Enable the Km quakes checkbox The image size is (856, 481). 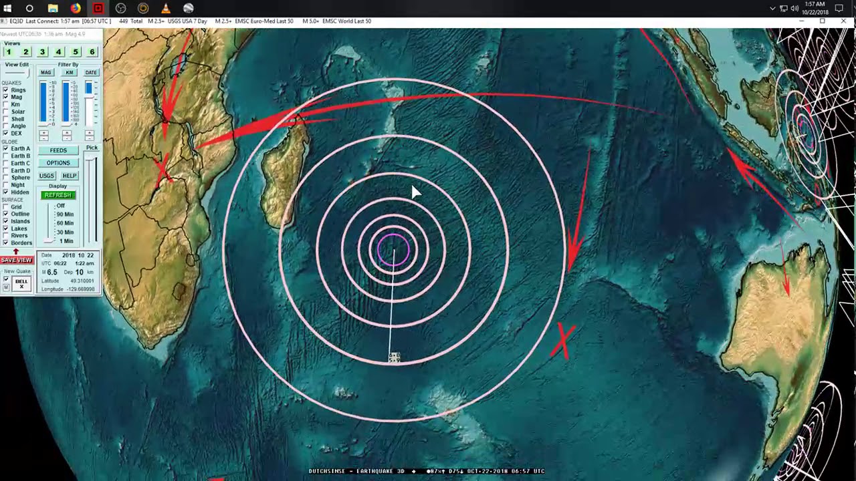[6, 105]
